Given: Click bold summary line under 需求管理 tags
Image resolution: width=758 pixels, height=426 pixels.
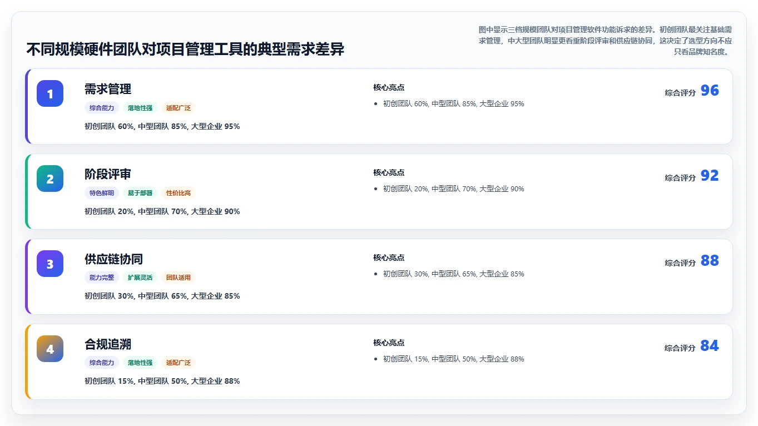Looking at the screenshot, I should pos(162,127).
